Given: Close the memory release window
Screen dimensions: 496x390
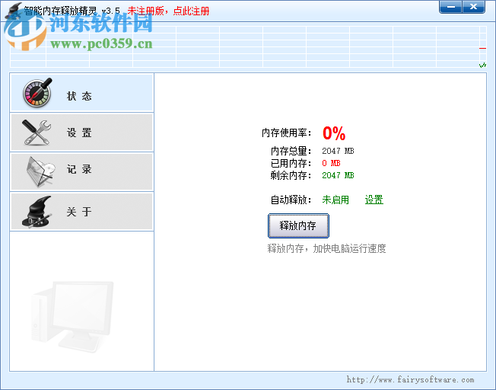Looking at the screenshot, I should click(x=473, y=7).
